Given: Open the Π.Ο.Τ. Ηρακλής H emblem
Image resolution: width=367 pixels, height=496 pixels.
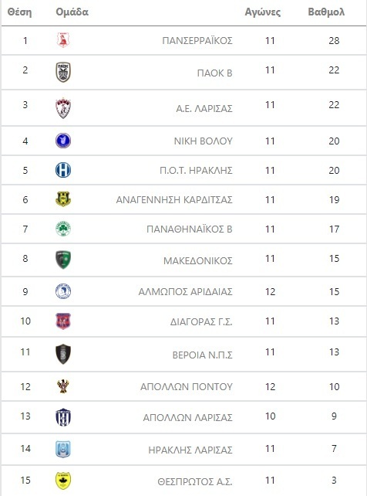Looking at the screenshot, I should (63, 170).
